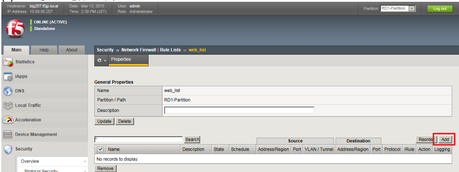Click the Reorder button
Image resolution: width=459 pixels, height=172 pixels.
[x=426, y=140]
